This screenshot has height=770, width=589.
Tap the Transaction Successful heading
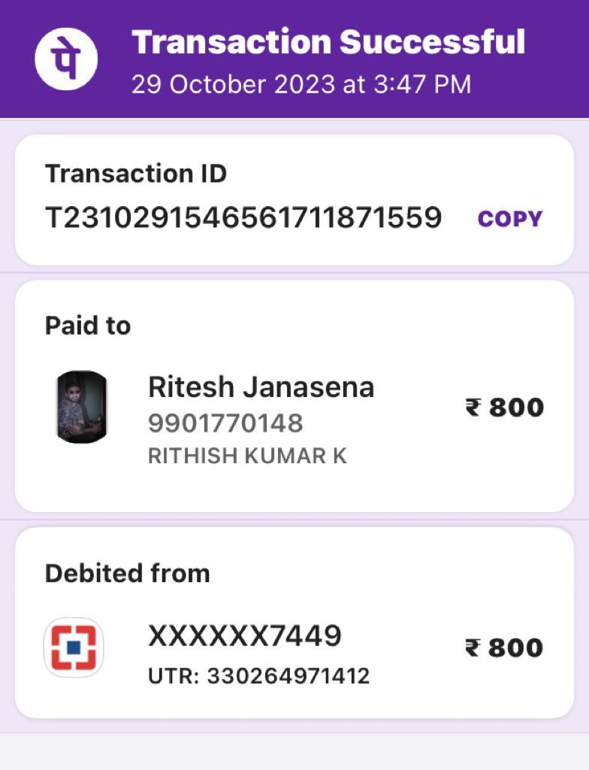[328, 42]
